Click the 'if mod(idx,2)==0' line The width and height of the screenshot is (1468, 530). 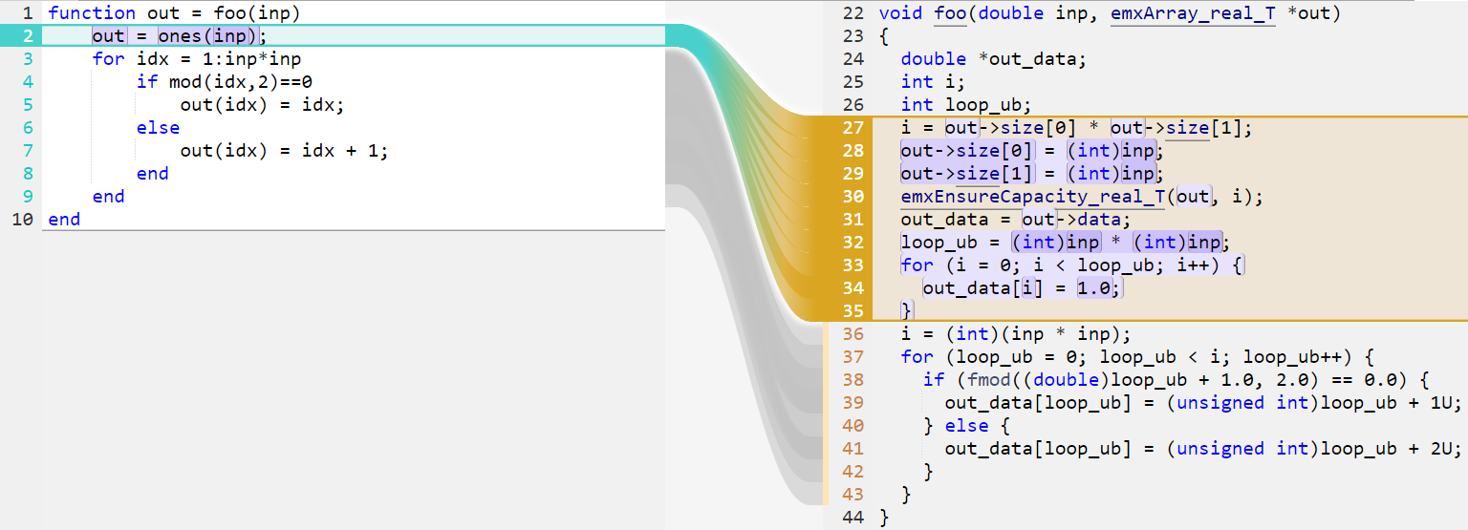click(x=225, y=82)
